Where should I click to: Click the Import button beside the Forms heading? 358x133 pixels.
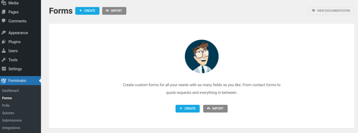click(x=114, y=11)
